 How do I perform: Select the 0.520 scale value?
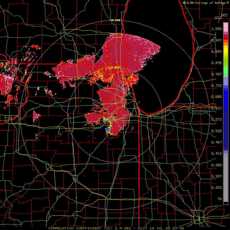coord(216,131)
